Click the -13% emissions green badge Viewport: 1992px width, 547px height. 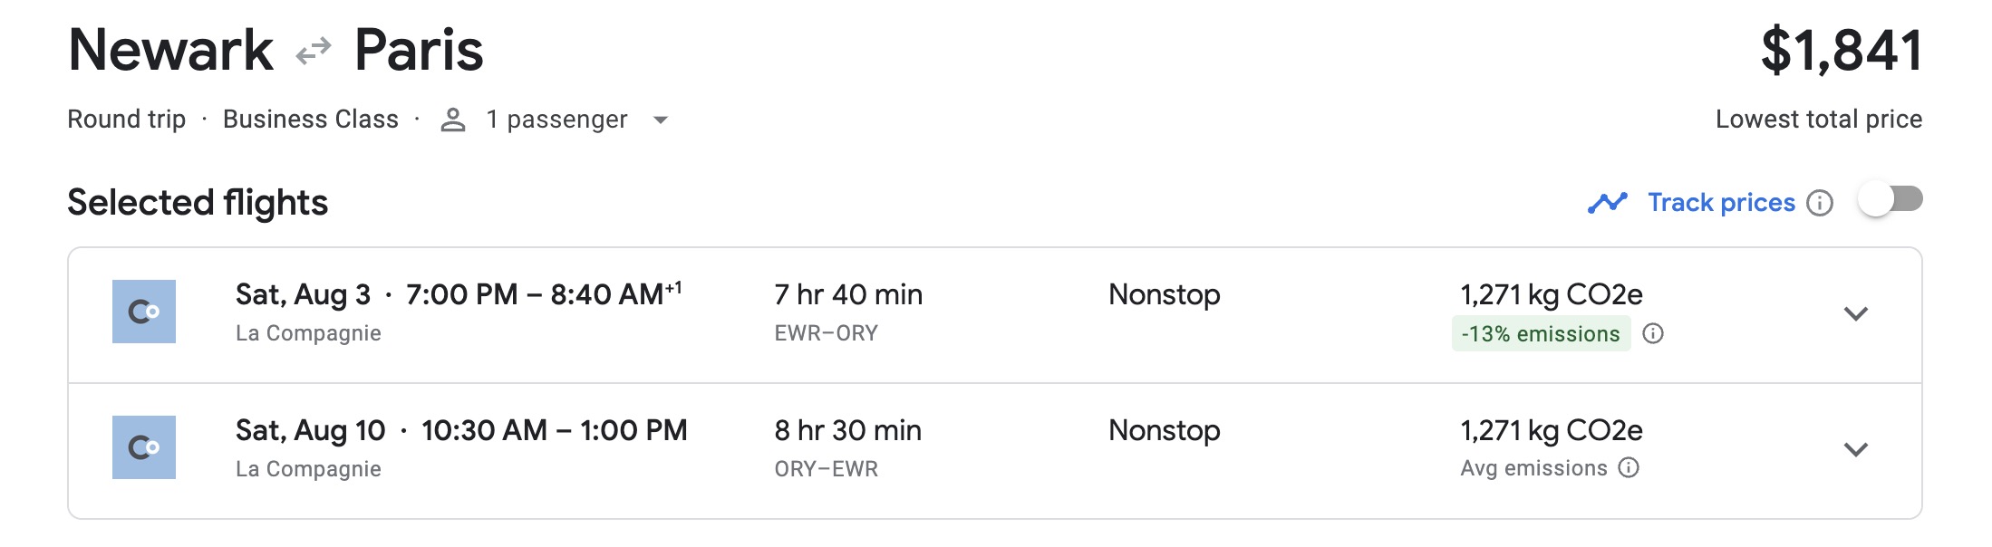[1540, 333]
